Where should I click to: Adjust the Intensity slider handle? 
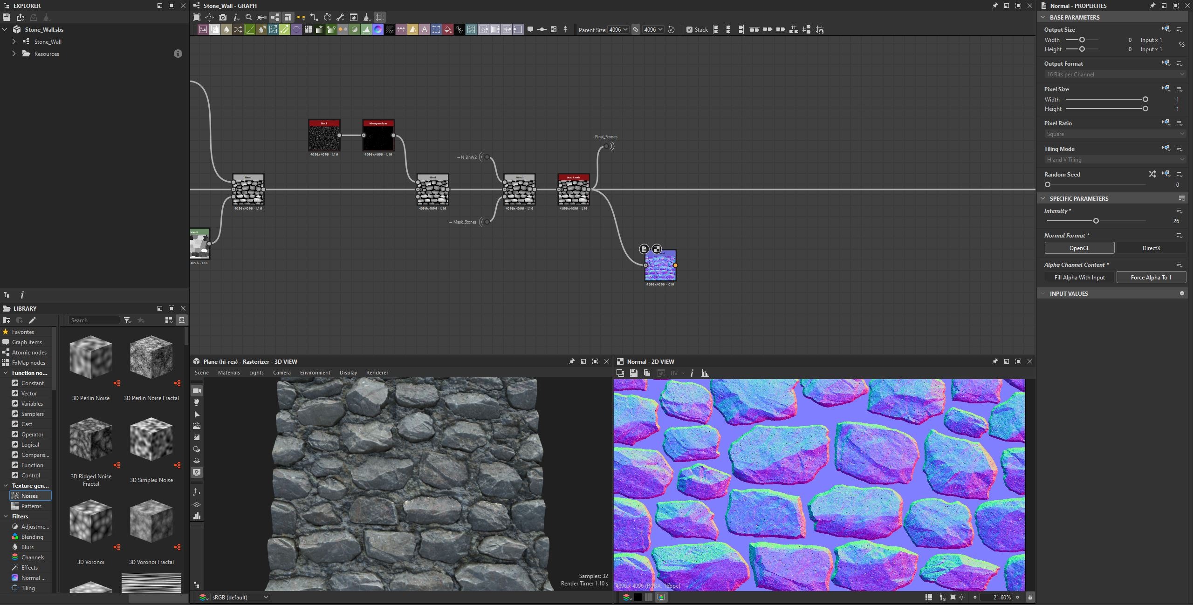click(1096, 221)
